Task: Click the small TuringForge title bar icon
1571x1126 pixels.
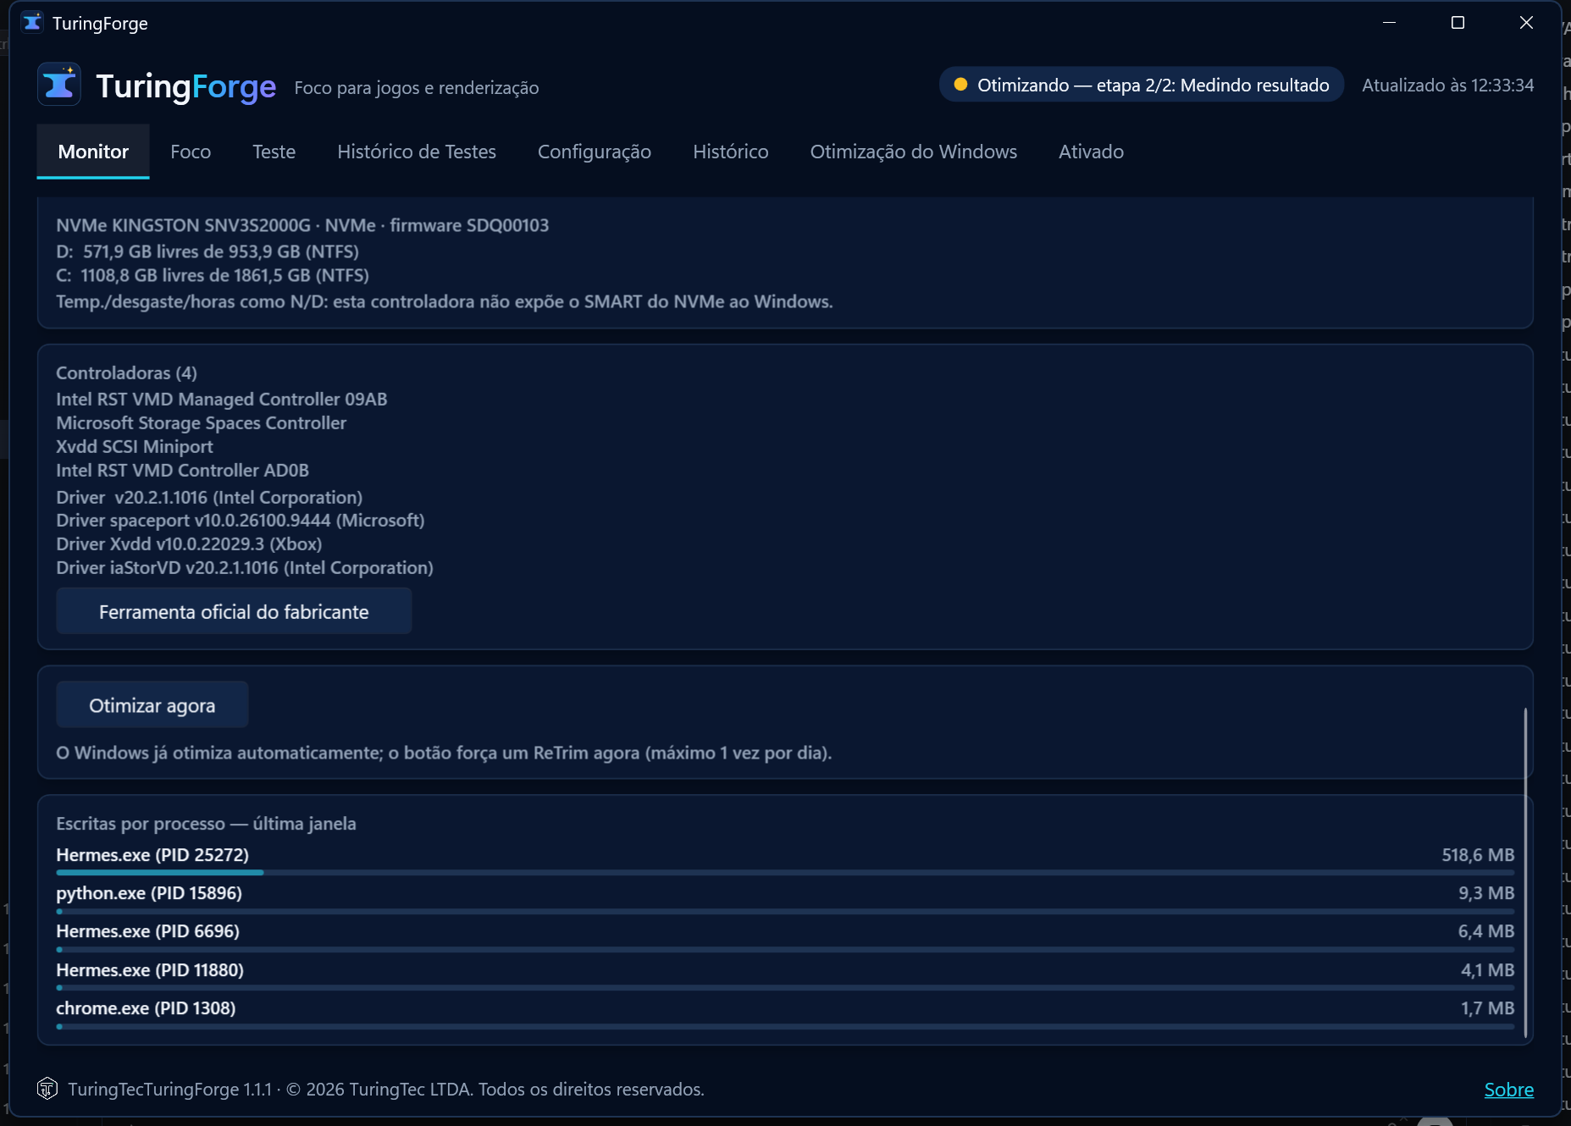Action: click(32, 23)
